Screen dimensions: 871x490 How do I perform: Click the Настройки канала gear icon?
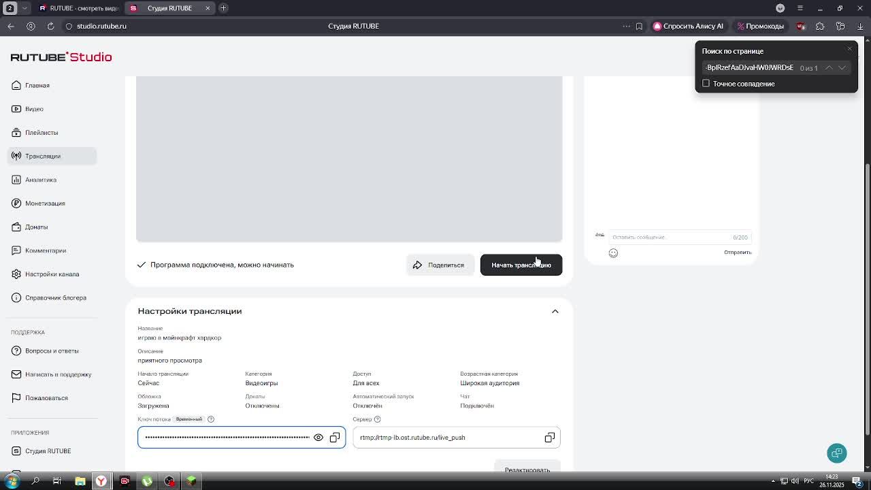point(16,274)
